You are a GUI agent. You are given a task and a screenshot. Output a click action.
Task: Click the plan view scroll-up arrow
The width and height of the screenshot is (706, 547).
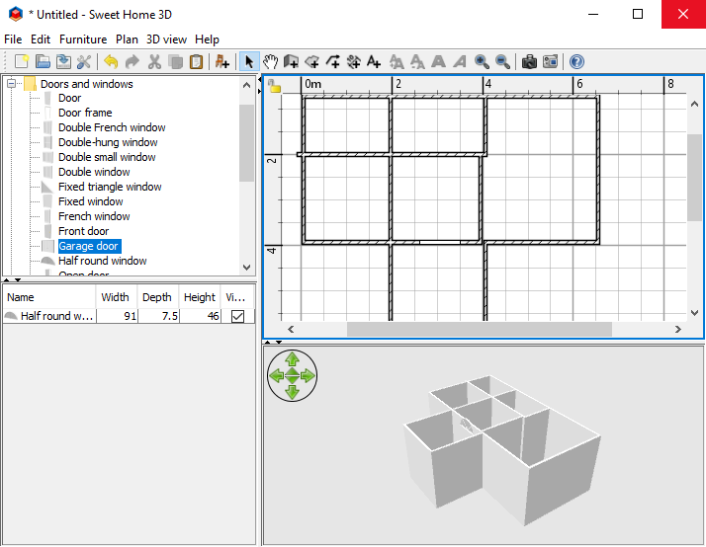(x=695, y=105)
